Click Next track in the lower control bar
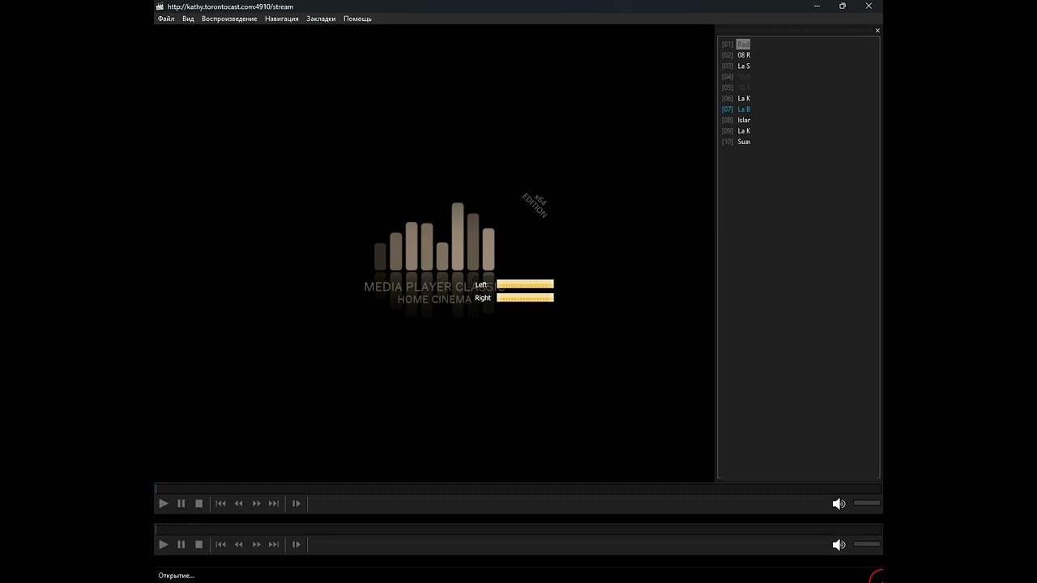Viewport: 1037px width, 583px height. 274,545
